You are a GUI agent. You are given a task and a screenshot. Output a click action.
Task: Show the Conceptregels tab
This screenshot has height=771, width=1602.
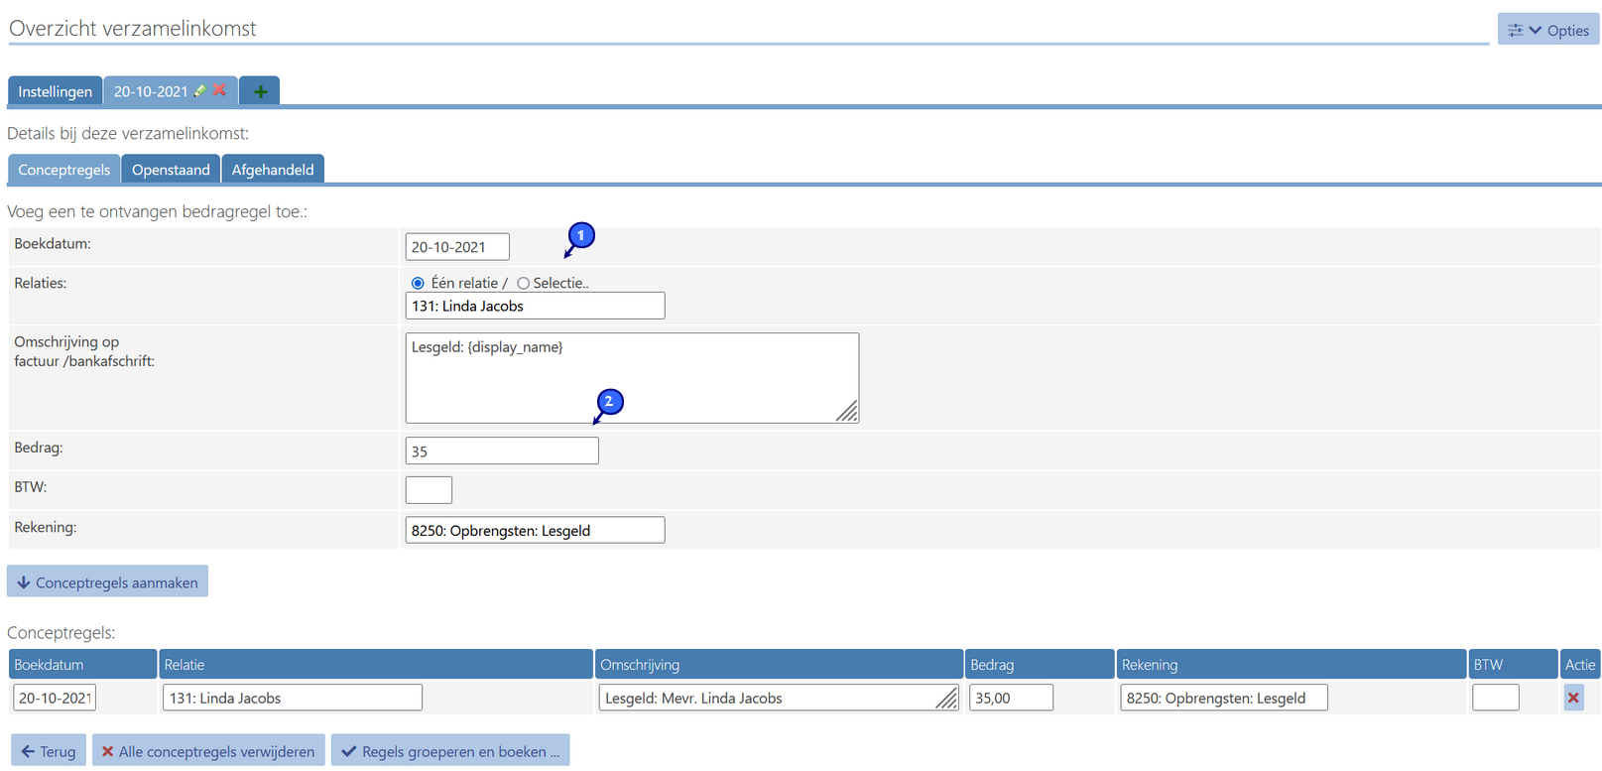(64, 170)
